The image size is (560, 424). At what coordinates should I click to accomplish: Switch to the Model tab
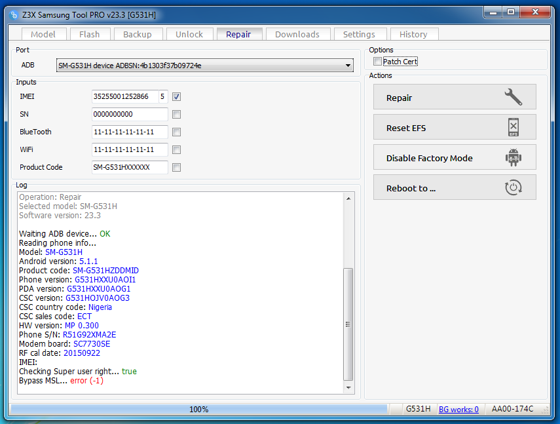point(44,34)
